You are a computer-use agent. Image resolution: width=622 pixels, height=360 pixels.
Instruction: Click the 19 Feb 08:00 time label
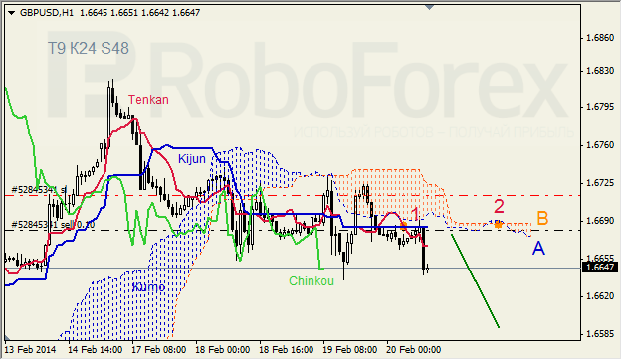[350, 350]
